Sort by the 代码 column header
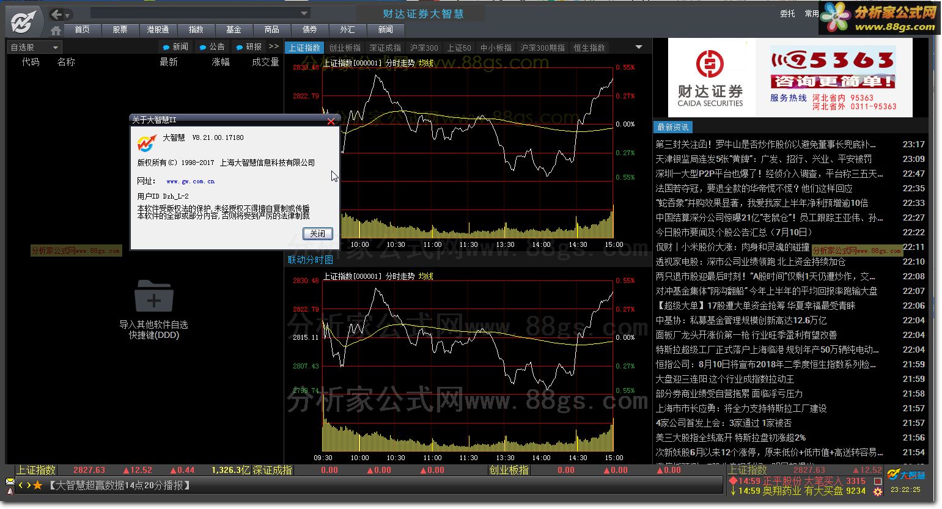Viewport: 942px width, 509px height. 31,62
